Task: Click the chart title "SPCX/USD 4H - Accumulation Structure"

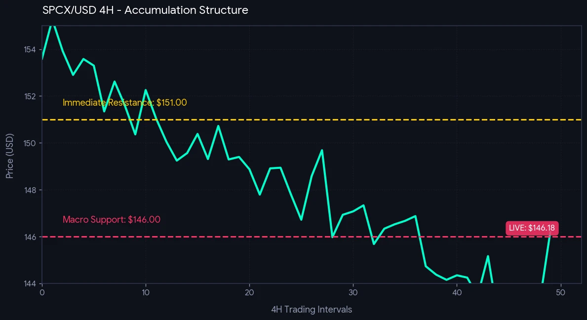Action: (x=145, y=10)
